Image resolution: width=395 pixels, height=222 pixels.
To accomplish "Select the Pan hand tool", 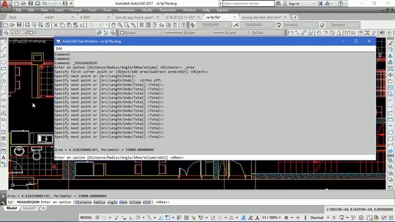I will 114,25.
